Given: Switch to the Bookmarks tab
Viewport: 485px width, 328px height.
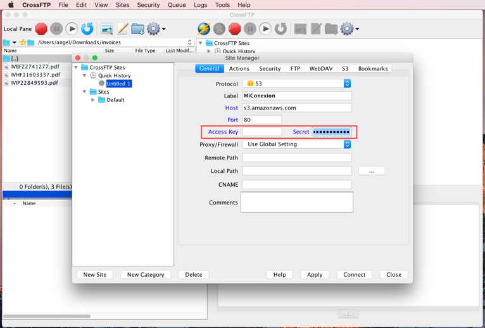Looking at the screenshot, I should (x=372, y=68).
